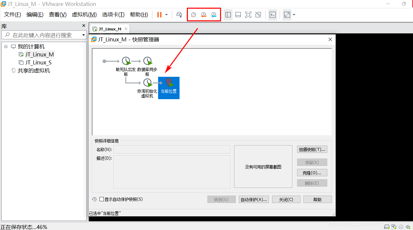The height and width of the screenshot is (230, 413).
Task: Select JT_Linux_S in the library tree
Action: (38, 62)
